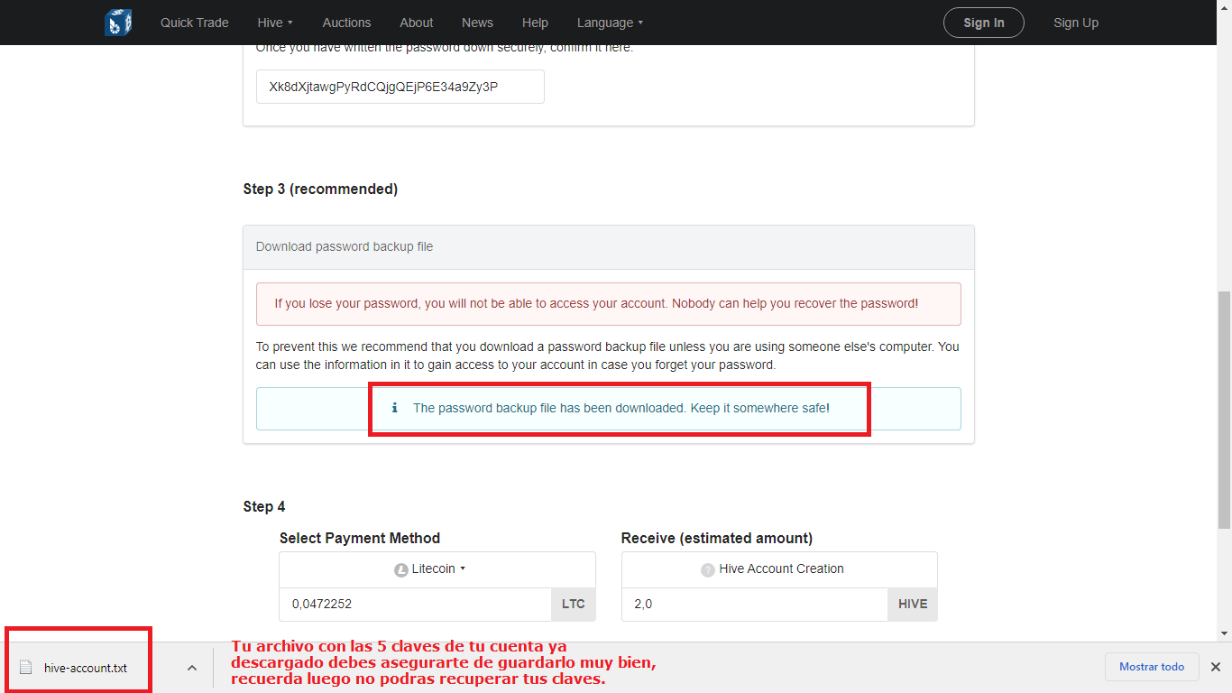The image size is (1232, 693).
Task: Click the question mark icon beside Hive Account Creation
Action: coord(708,570)
